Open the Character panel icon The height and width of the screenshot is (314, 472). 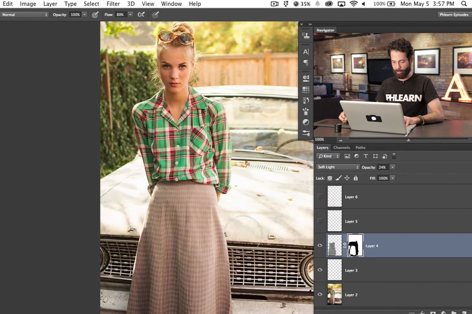(306, 51)
